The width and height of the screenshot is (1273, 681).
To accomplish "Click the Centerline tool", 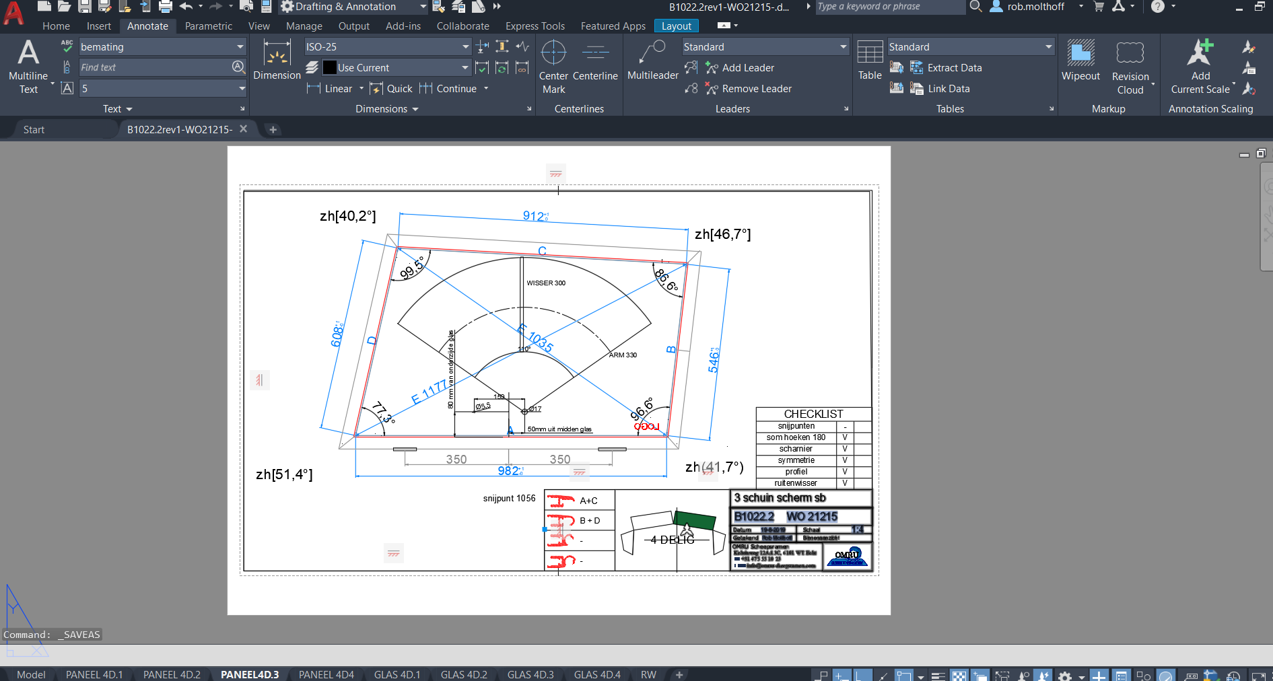I will click(x=595, y=61).
